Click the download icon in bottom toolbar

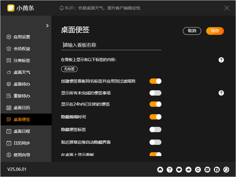[x=217, y=170]
